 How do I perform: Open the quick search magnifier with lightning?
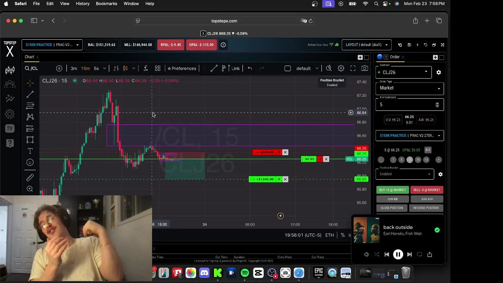pyautogui.click(x=329, y=68)
